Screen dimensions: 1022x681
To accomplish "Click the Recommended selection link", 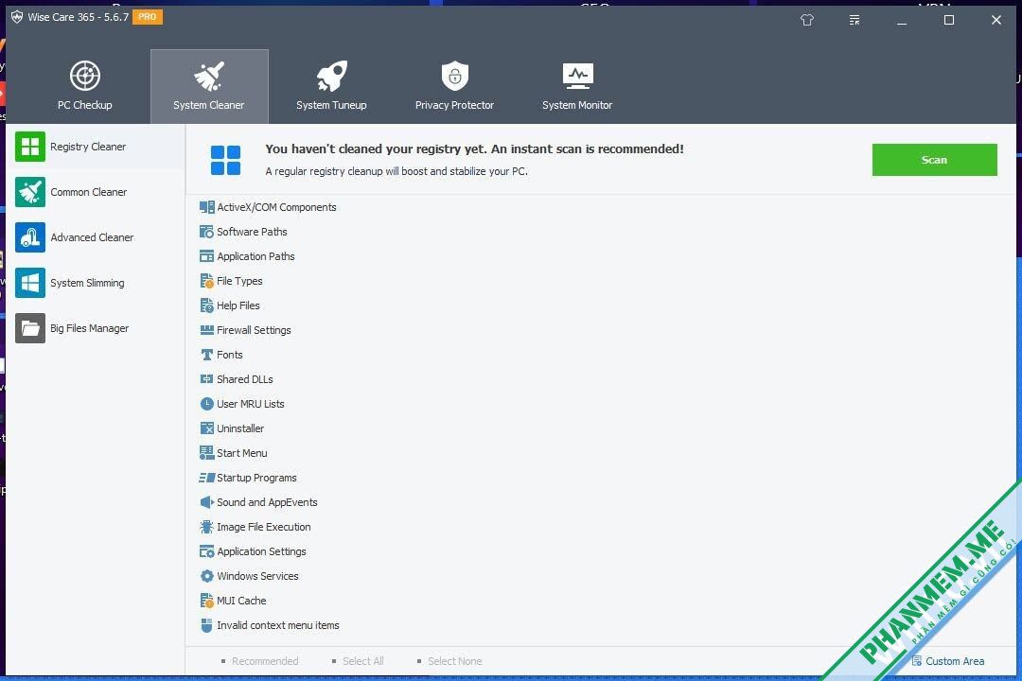I will (259, 661).
